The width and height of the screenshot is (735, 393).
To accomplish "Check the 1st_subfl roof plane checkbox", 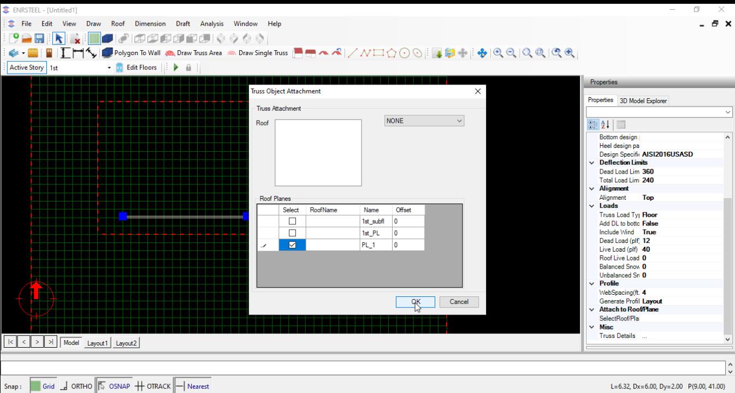I will 292,222.
